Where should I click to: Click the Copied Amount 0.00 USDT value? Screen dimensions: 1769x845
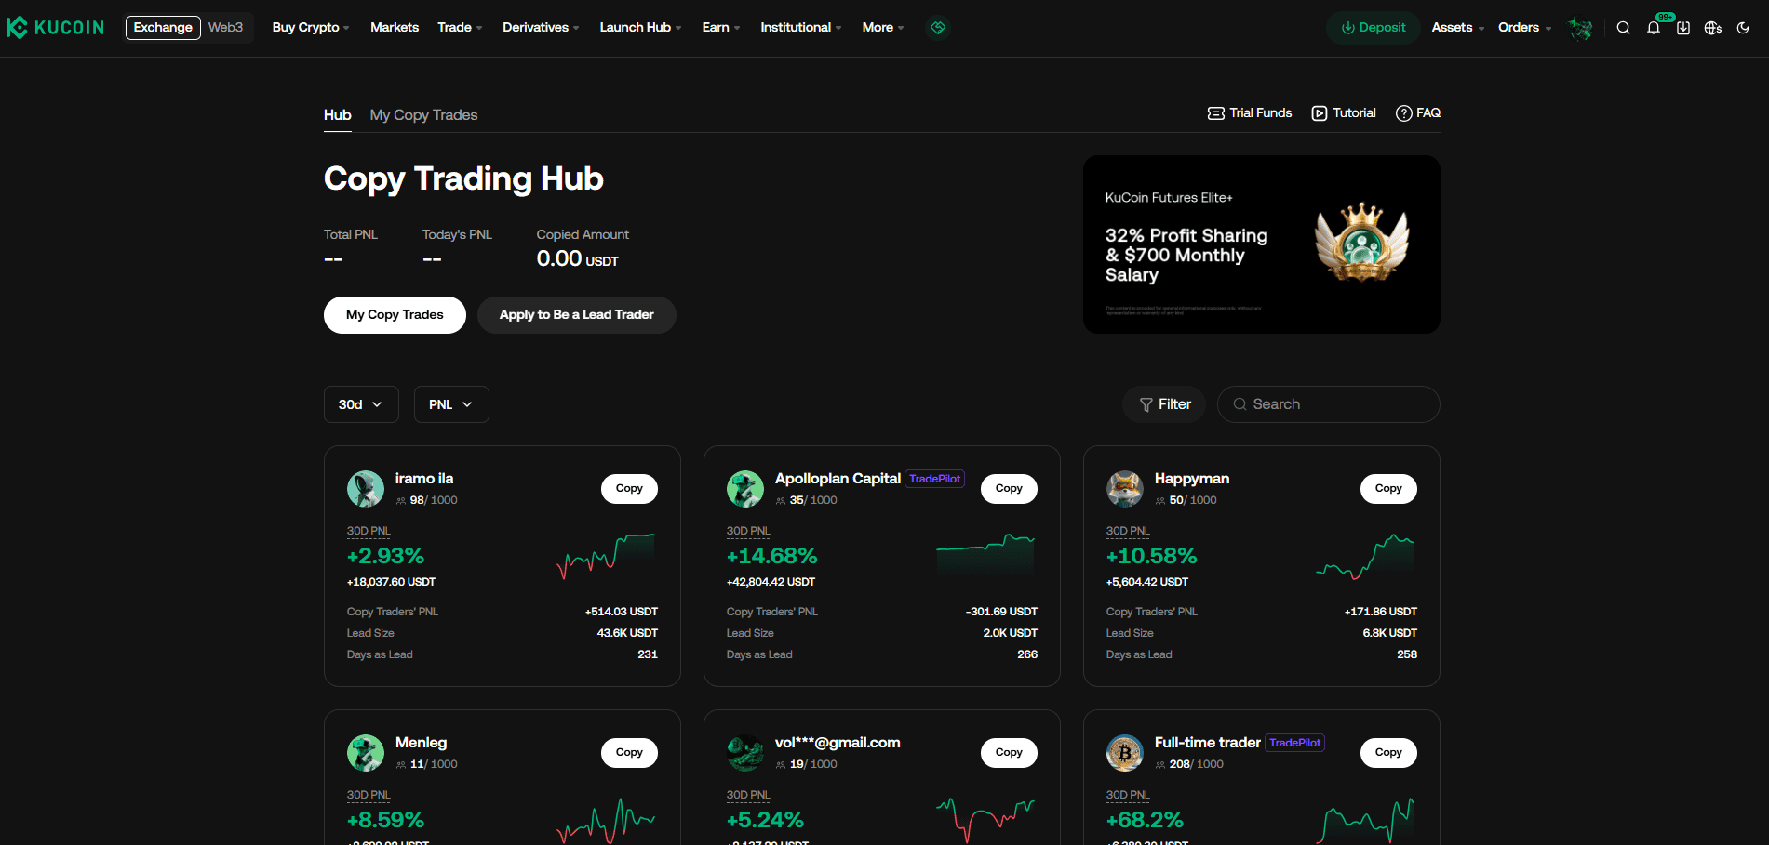pyautogui.click(x=577, y=259)
